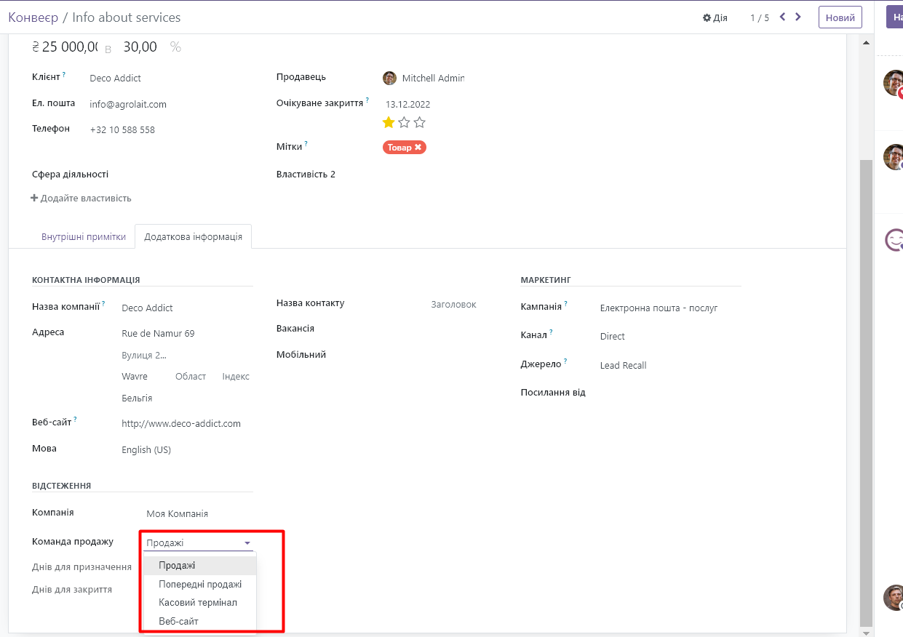Viewport: 903px width, 637px height.
Task: Open Конвеєр breadcrumb link
Action: pyautogui.click(x=33, y=17)
